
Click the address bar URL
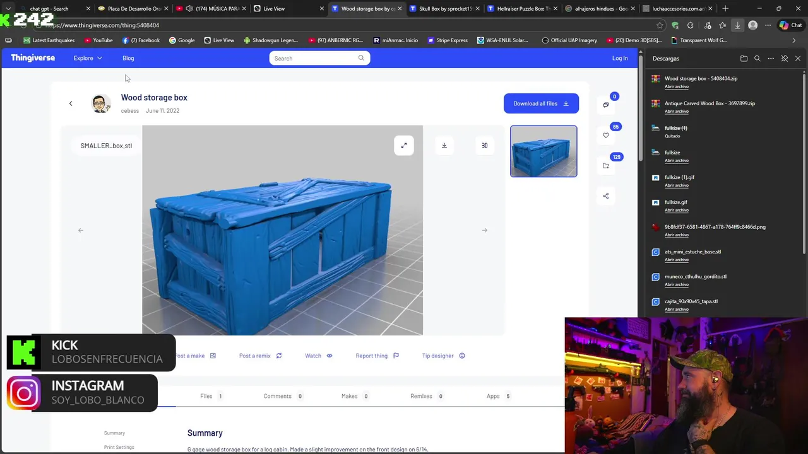tap(102, 25)
